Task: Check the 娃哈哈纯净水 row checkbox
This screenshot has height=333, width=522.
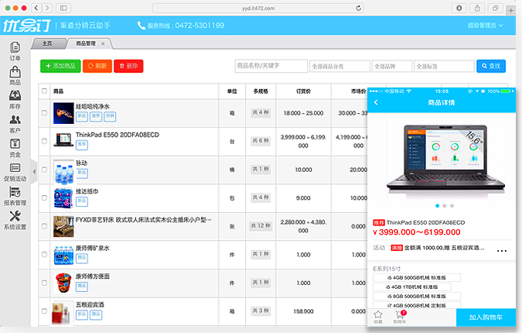Action: pos(44,112)
